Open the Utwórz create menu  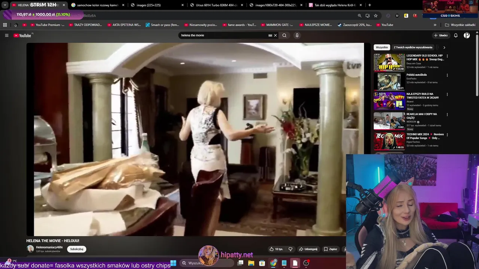tap(441, 35)
